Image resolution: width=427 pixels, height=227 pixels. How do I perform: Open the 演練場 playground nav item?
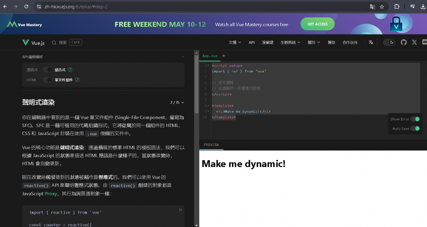(x=267, y=42)
